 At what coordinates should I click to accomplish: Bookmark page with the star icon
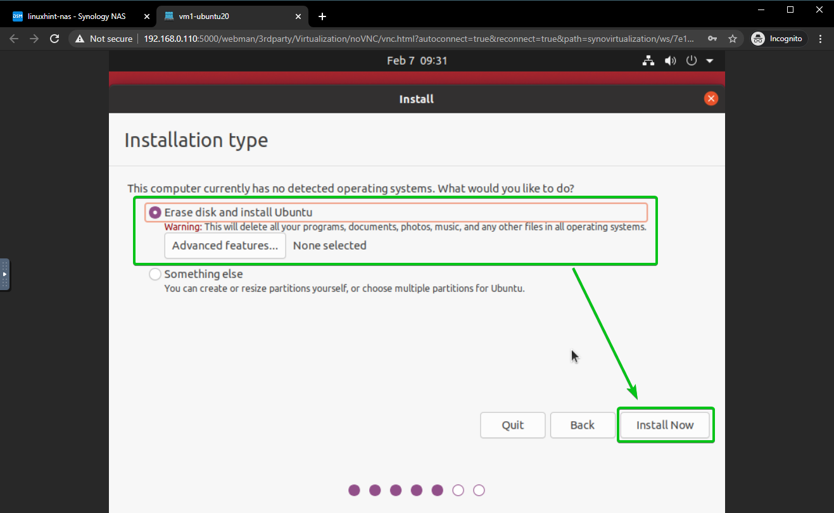click(x=733, y=39)
